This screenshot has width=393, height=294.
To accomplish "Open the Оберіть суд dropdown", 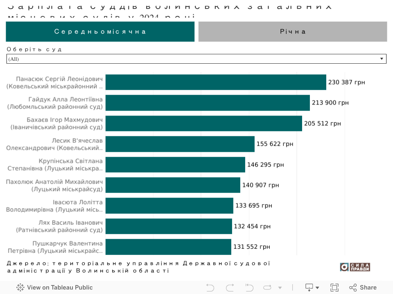I will coord(196,59).
